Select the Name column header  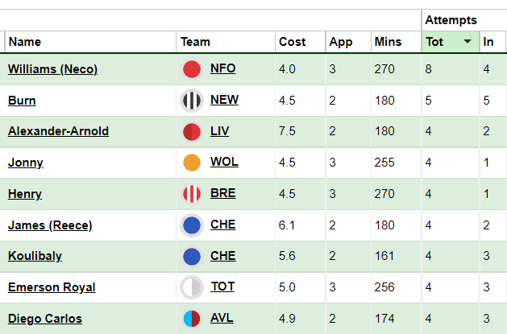tap(25, 42)
